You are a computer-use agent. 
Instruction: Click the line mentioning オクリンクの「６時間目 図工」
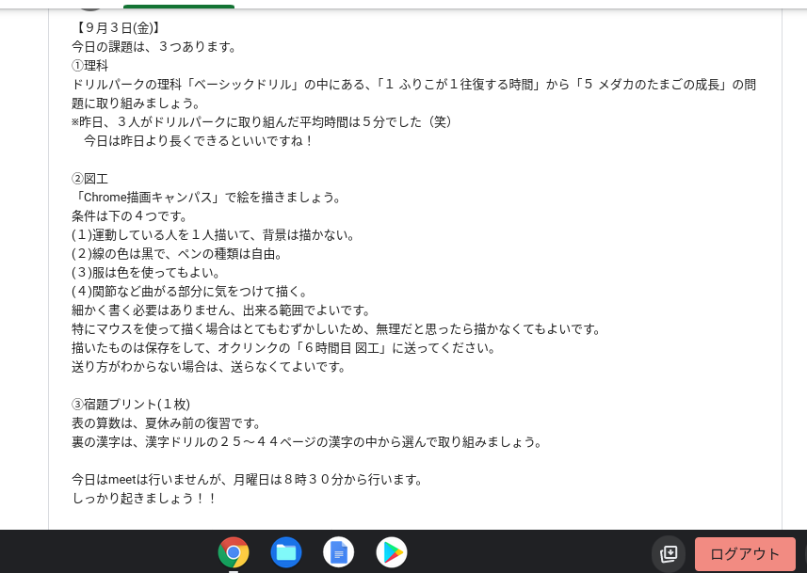(x=284, y=348)
